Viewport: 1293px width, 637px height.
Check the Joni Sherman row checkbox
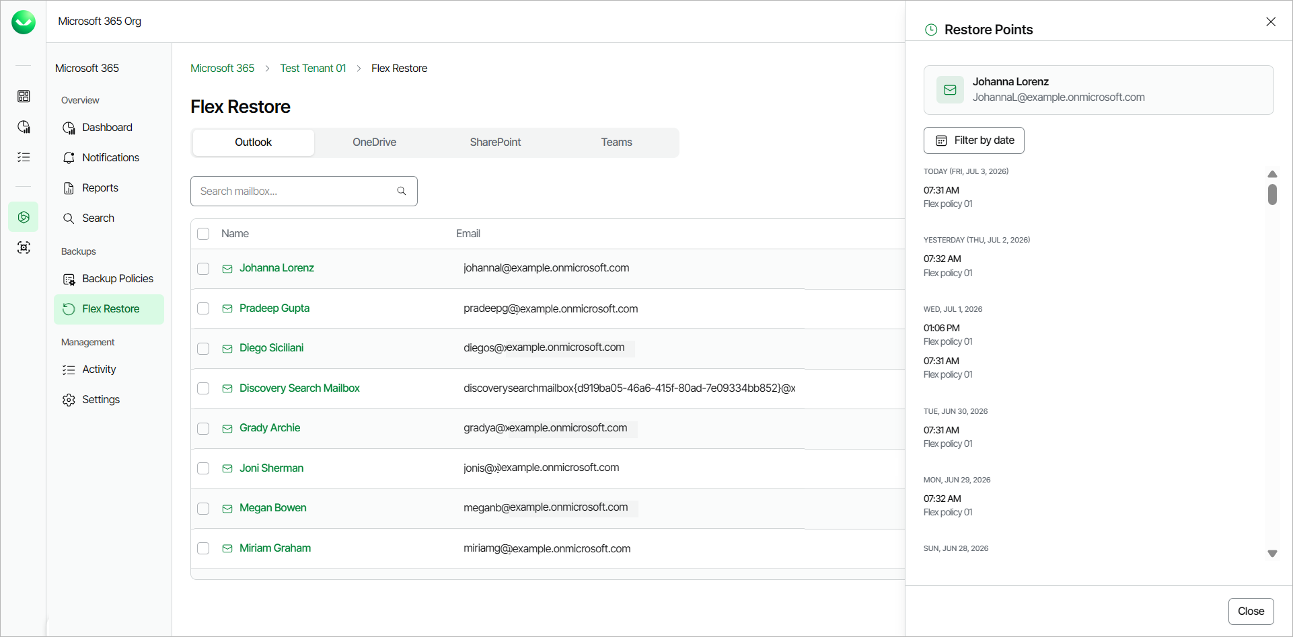point(203,468)
